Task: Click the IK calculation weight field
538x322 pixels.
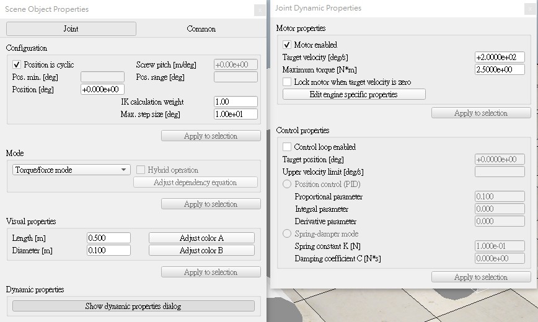Action: pos(236,102)
